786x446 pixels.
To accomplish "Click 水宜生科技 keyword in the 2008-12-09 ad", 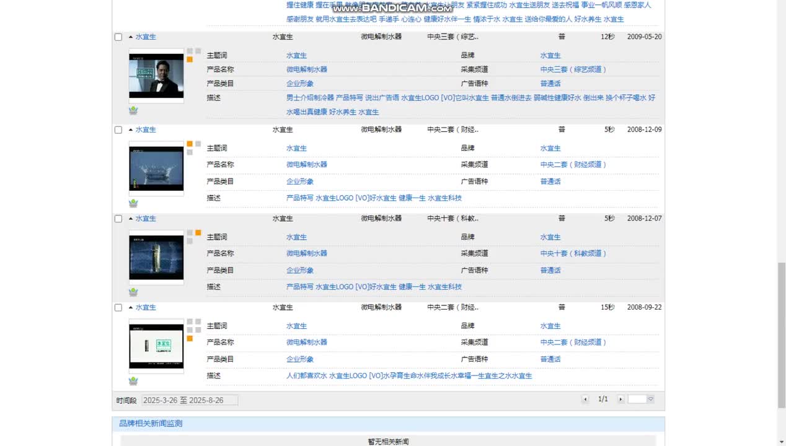I will pos(444,198).
